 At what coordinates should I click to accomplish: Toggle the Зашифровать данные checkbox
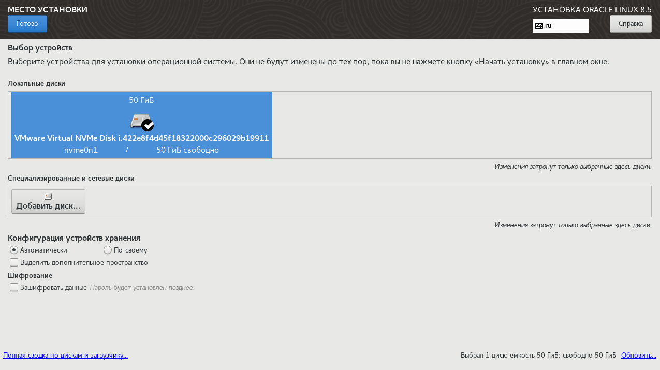tap(14, 287)
